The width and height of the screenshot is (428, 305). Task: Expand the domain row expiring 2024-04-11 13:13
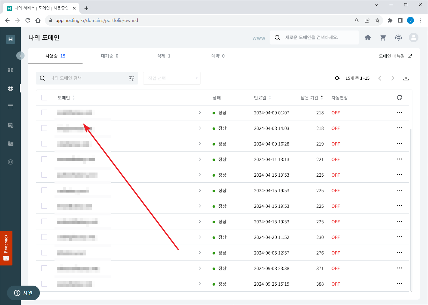(200, 159)
